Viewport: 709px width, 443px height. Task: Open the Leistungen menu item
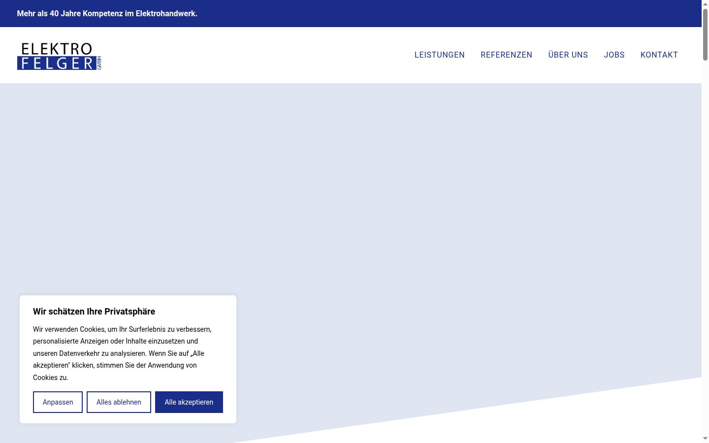click(439, 55)
